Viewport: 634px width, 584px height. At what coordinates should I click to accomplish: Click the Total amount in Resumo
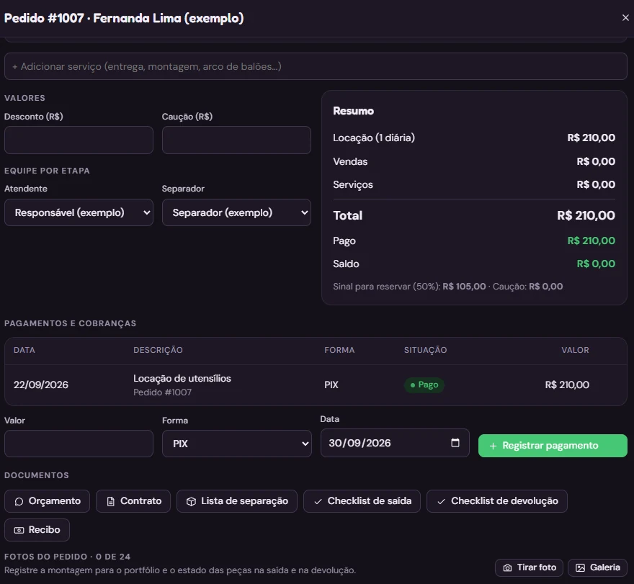coord(586,215)
